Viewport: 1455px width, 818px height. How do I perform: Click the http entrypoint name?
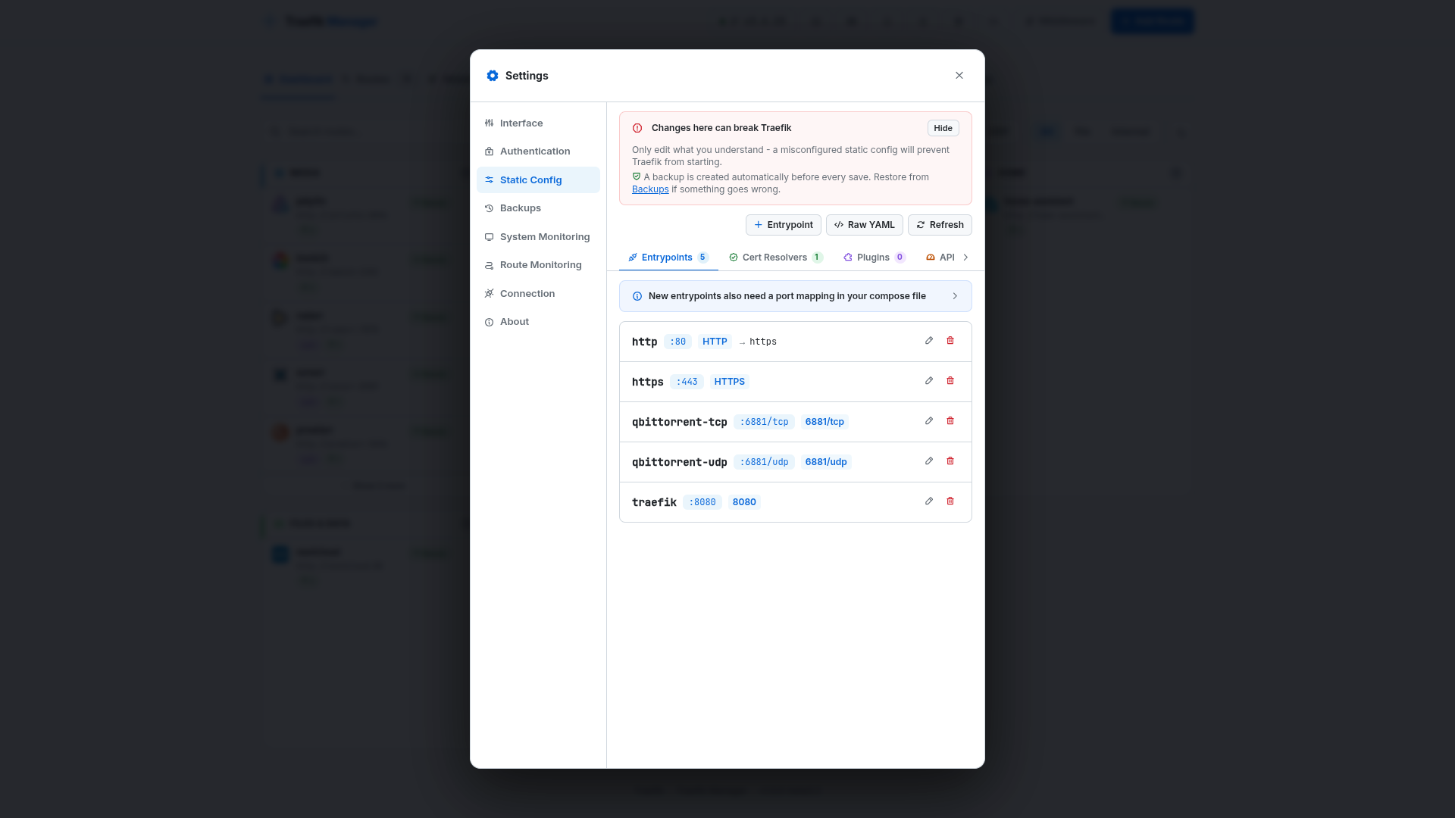(644, 342)
